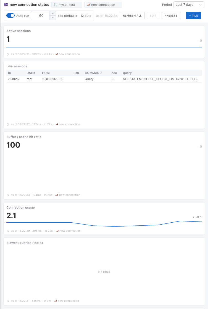Click the USER column header
Viewport: 208px width, 309px height.
tap(31, 73)
